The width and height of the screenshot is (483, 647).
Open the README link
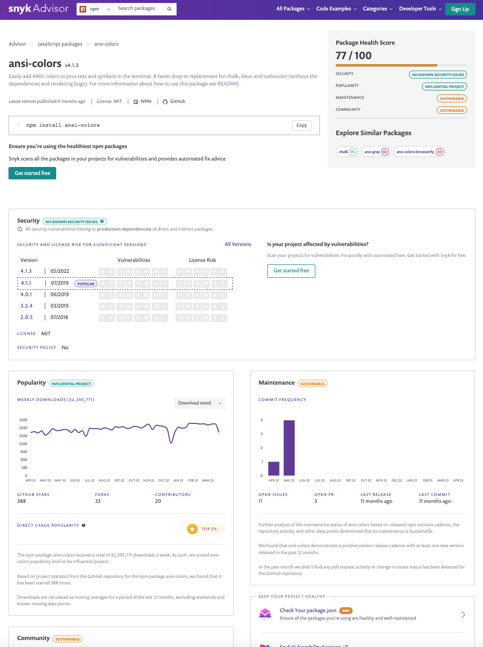(x=228, y=84)
